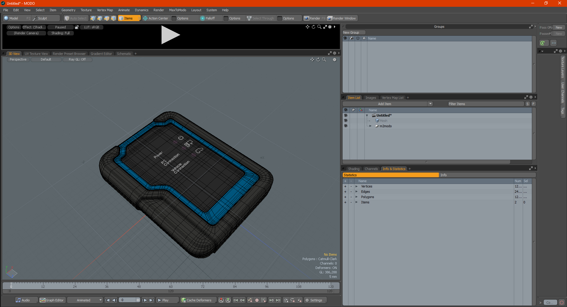
Task: Jump to the last frame
Action: 151,300
